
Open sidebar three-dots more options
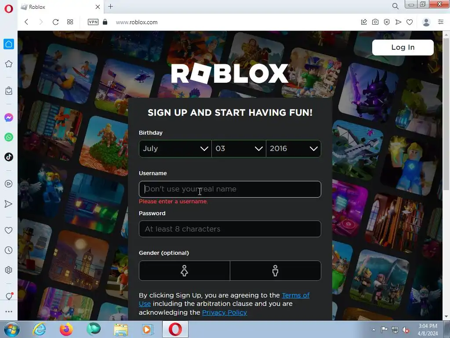click(9, 312)
